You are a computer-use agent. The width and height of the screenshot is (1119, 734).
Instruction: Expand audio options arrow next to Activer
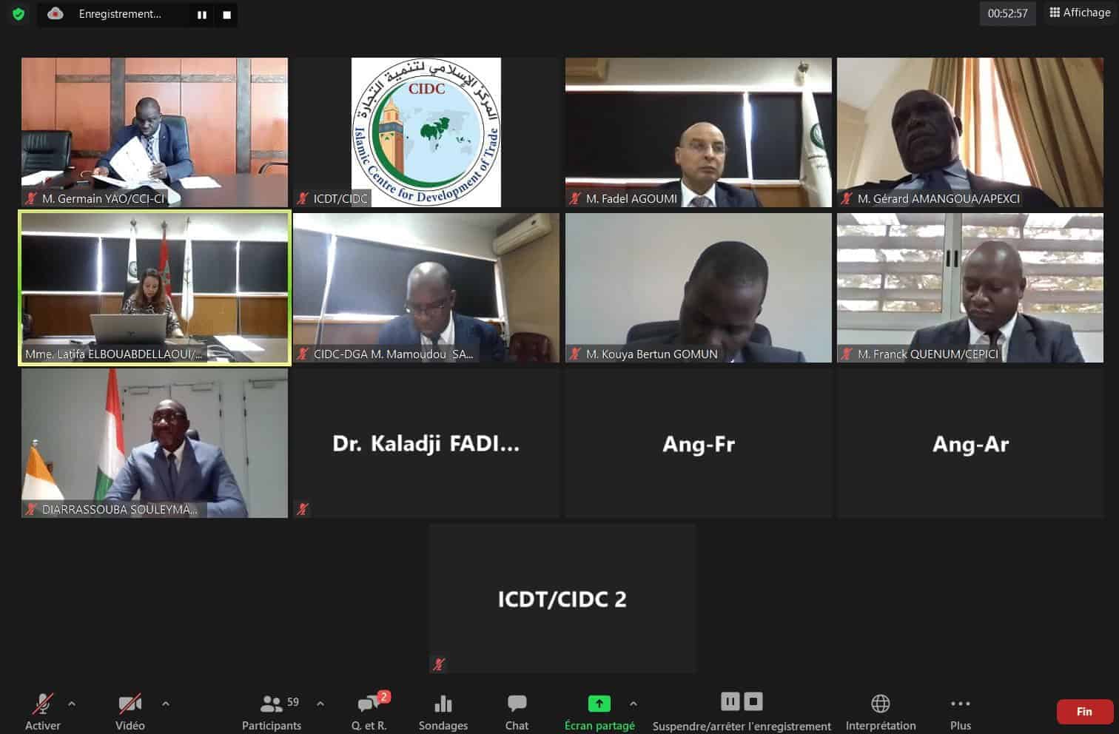72,704
